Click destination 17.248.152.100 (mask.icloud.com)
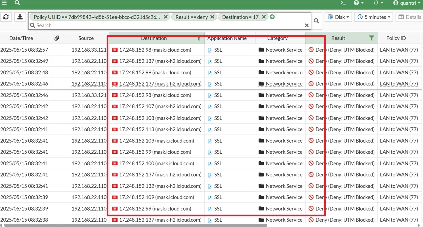 [157, 164]
